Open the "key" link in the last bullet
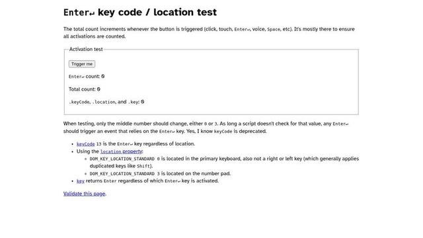This screenshot has width=423, height=238. (x=81, y=180)
